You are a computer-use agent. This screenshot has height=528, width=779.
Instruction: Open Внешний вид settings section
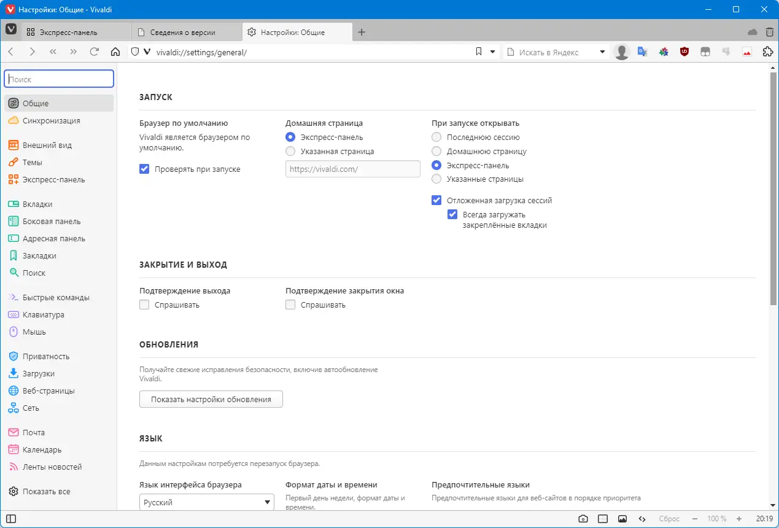pos(59,146)
